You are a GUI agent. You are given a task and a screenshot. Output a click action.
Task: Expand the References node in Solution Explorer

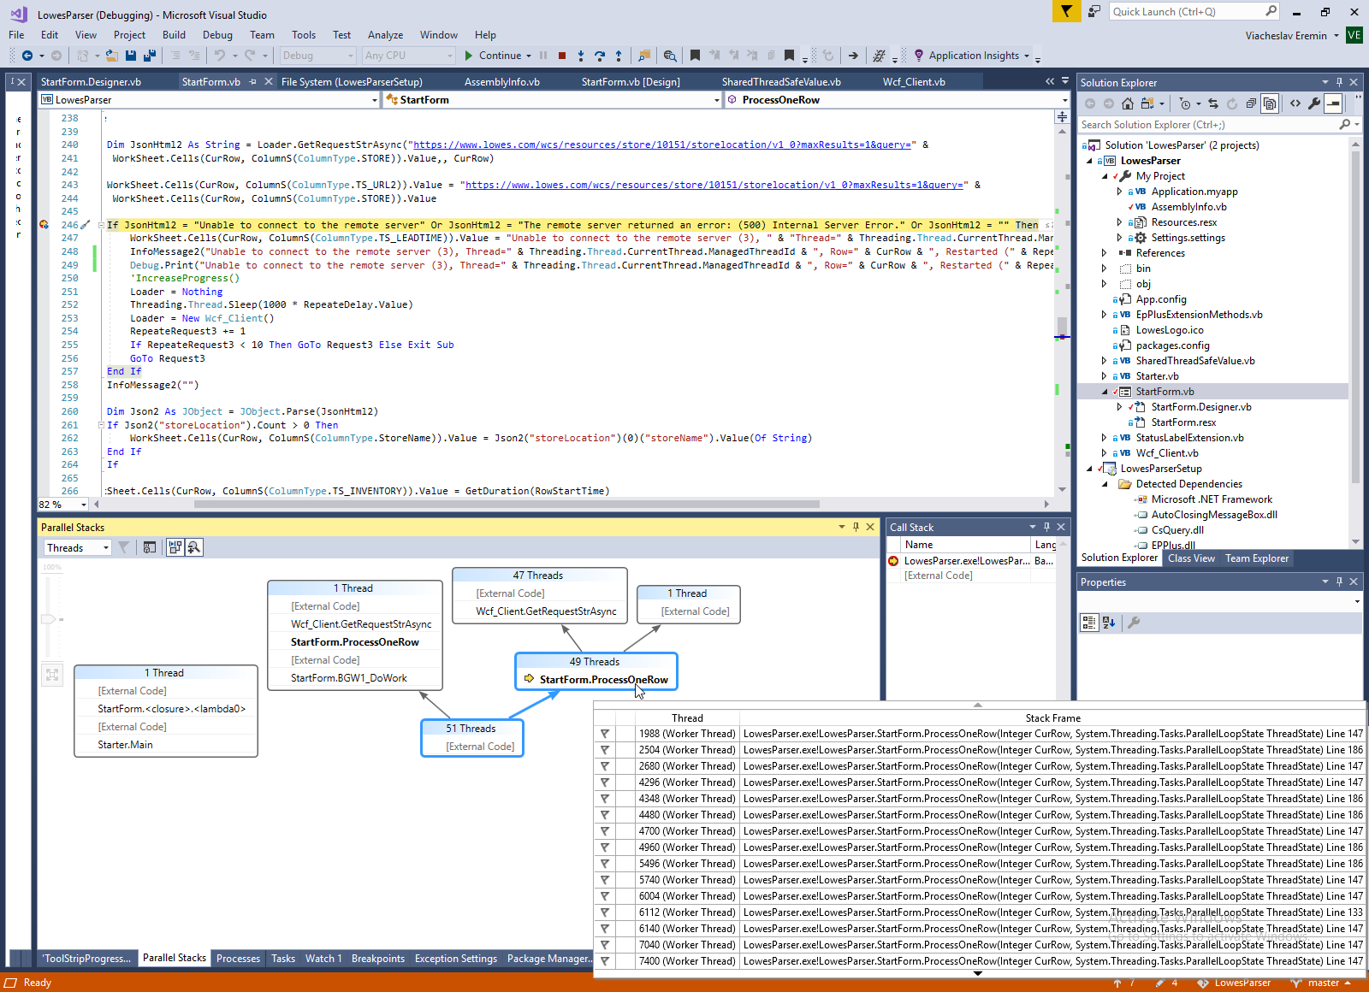click(x=1104, y=253)
